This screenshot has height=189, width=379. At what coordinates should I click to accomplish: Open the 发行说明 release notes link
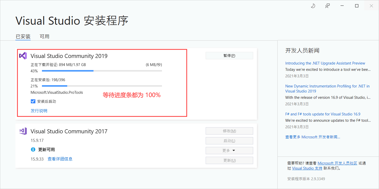(x=39, y=111)
